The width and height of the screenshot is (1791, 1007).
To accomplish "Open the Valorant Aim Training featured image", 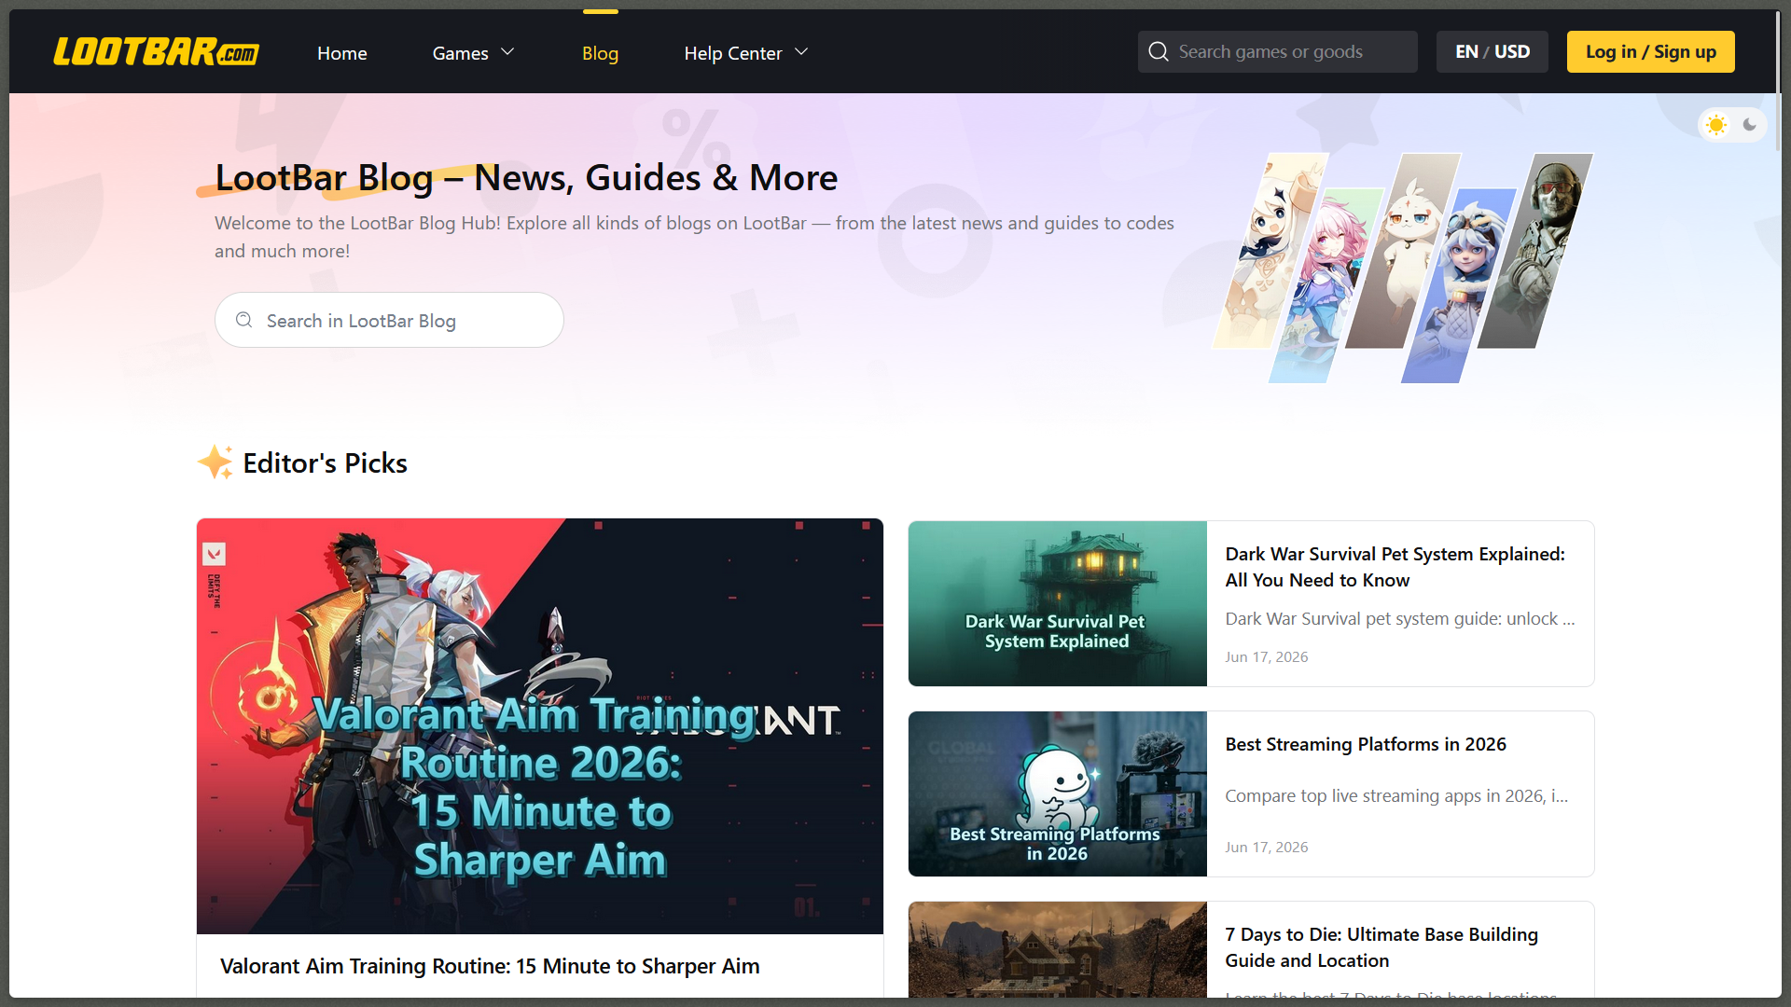I will pos(540,726).
